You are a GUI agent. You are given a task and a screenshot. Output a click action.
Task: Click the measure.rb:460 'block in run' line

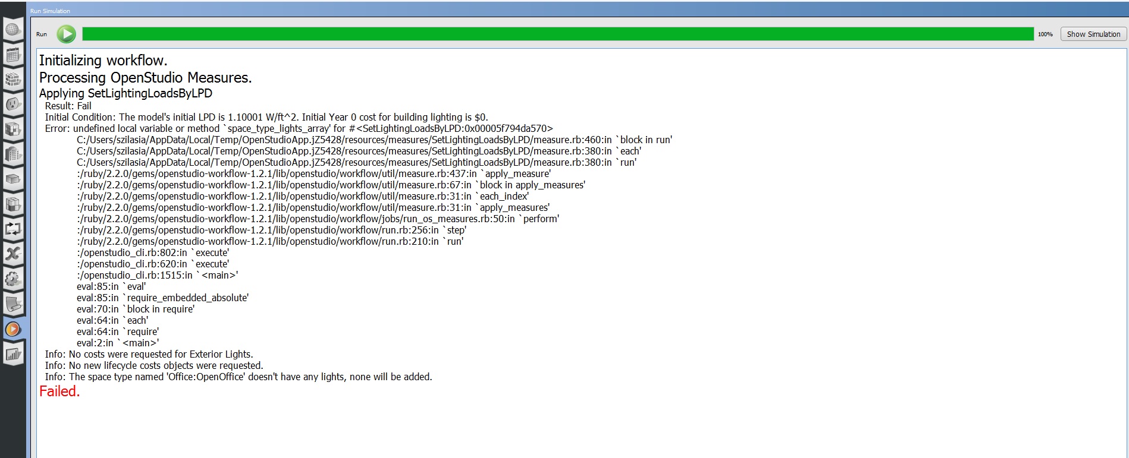click(x=374, y=140)
